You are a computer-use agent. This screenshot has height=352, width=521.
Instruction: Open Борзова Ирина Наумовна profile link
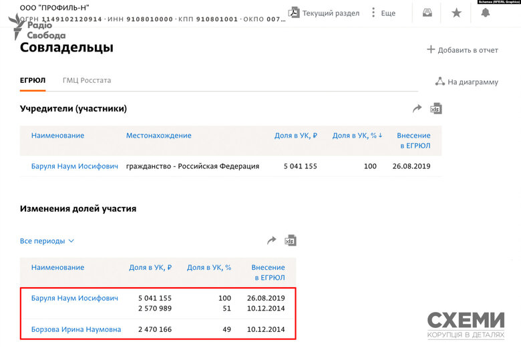click(75, 329)
